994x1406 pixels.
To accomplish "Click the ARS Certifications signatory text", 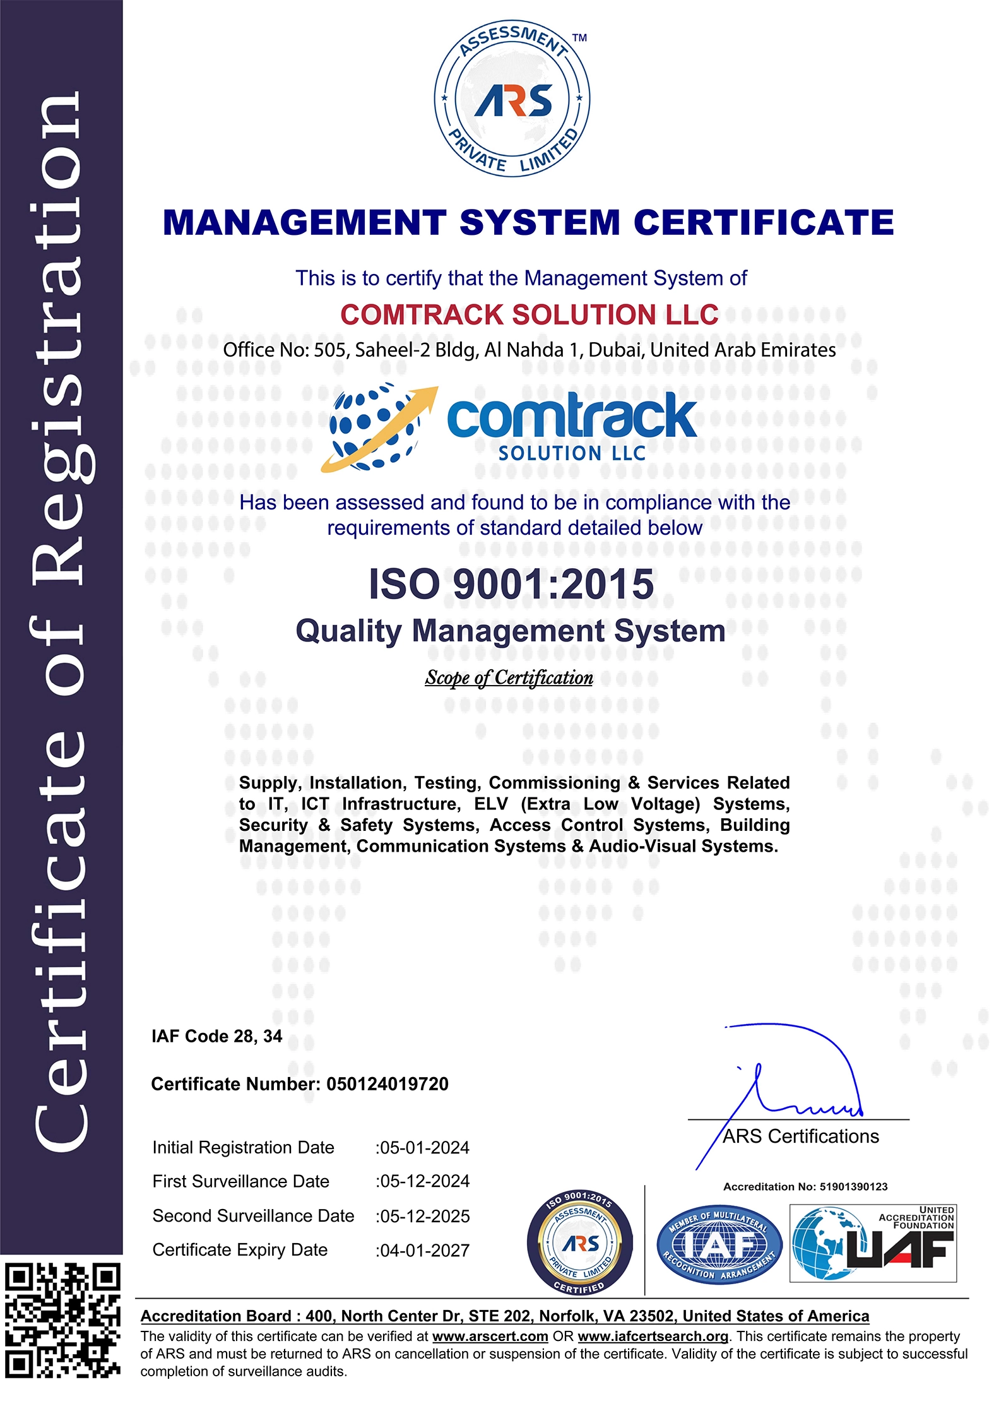I will click(x=801, y=1136).
